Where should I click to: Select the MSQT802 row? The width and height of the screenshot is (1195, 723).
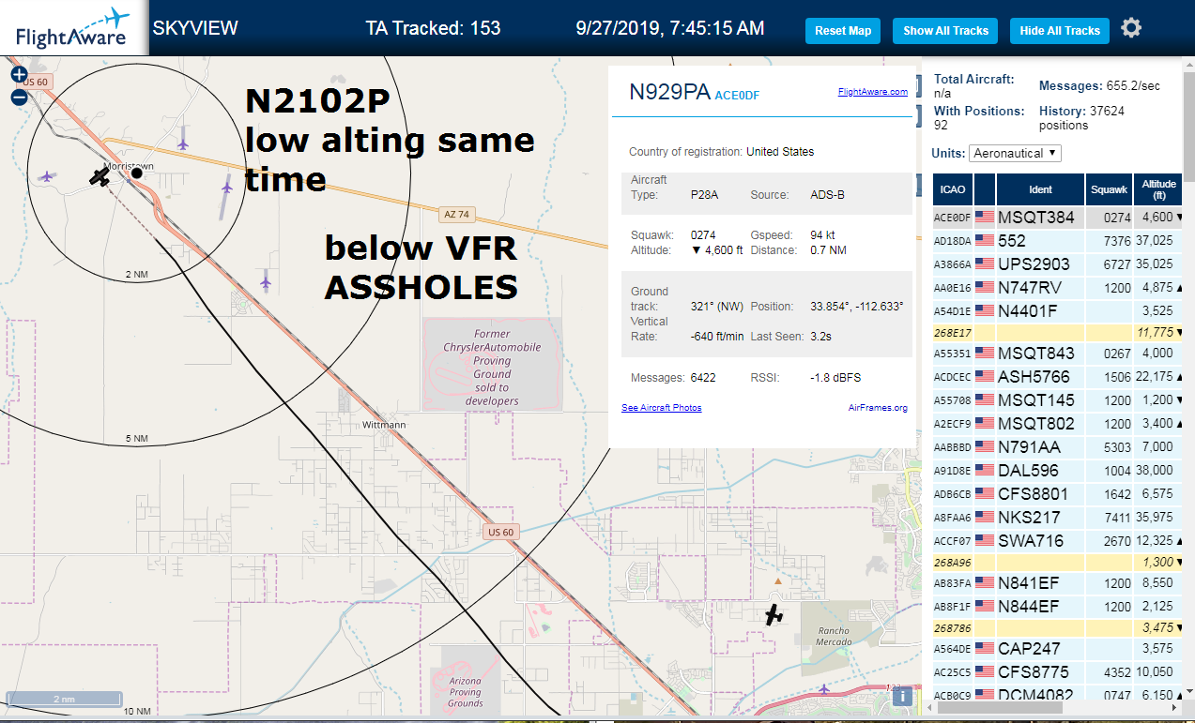1059,424
